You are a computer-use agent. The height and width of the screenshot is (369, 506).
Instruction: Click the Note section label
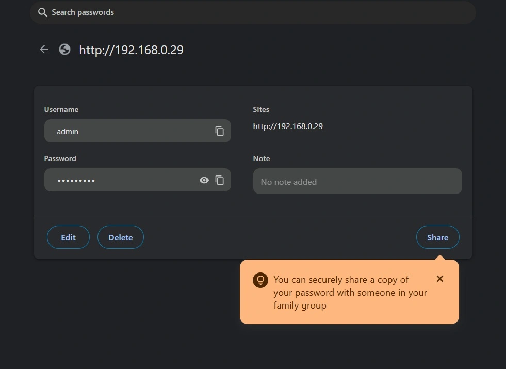click(x=262, y=158)
